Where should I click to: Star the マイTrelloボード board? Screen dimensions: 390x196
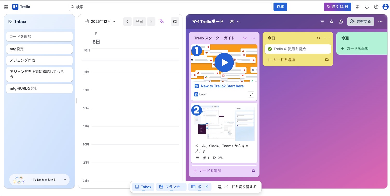(332, 22)
